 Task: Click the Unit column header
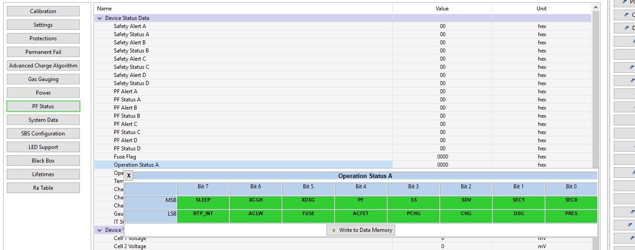coord(542,9)
